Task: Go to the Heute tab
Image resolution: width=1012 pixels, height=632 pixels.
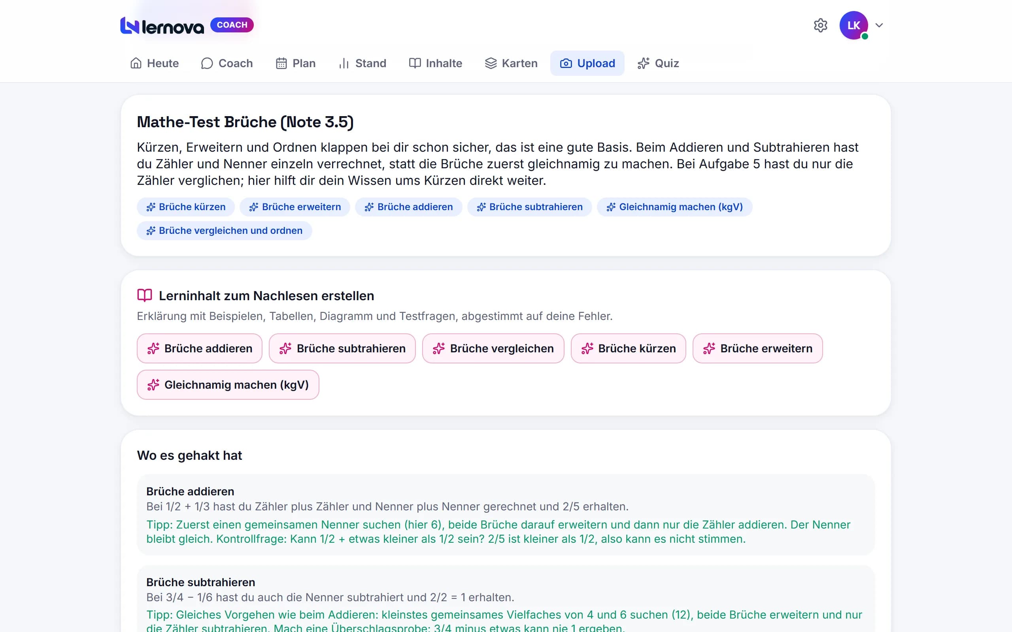Action: [x=154, y=63]
